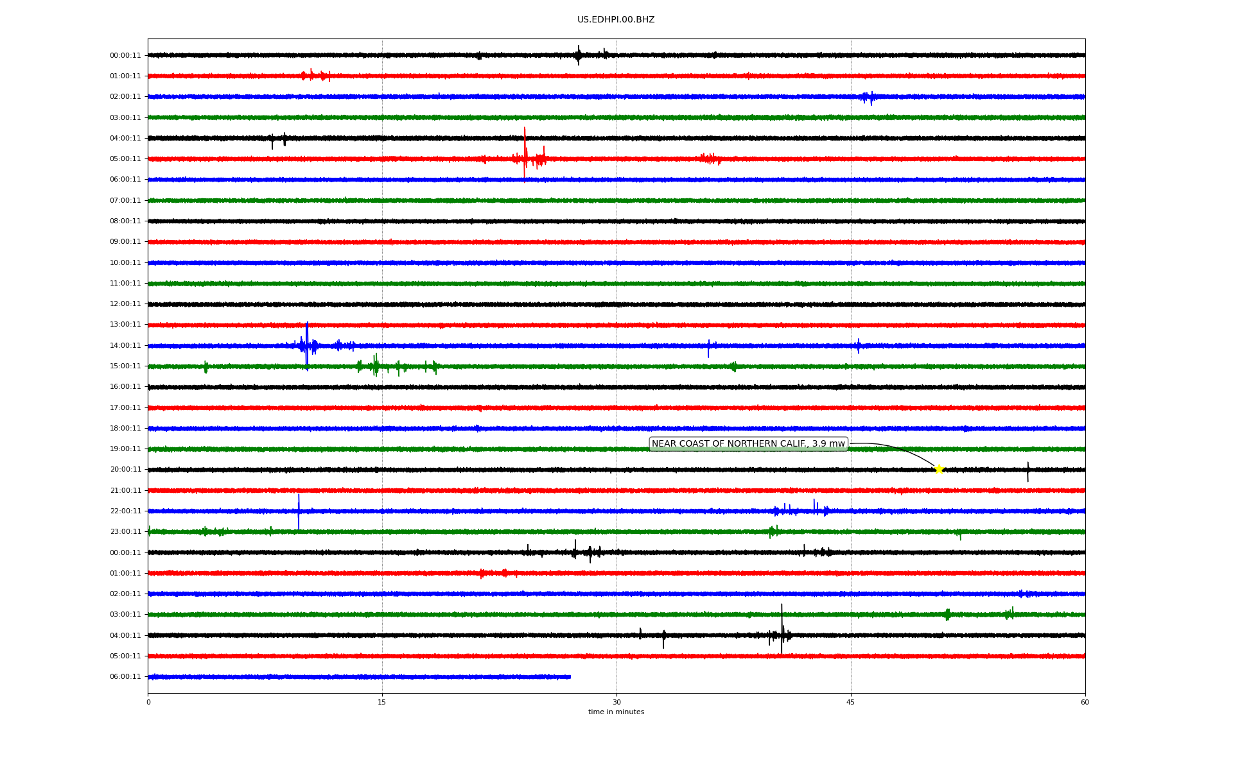This screenshot has height=770, width=1233.
Task: Click the yellow star earthquake marker
Action: 939,470
